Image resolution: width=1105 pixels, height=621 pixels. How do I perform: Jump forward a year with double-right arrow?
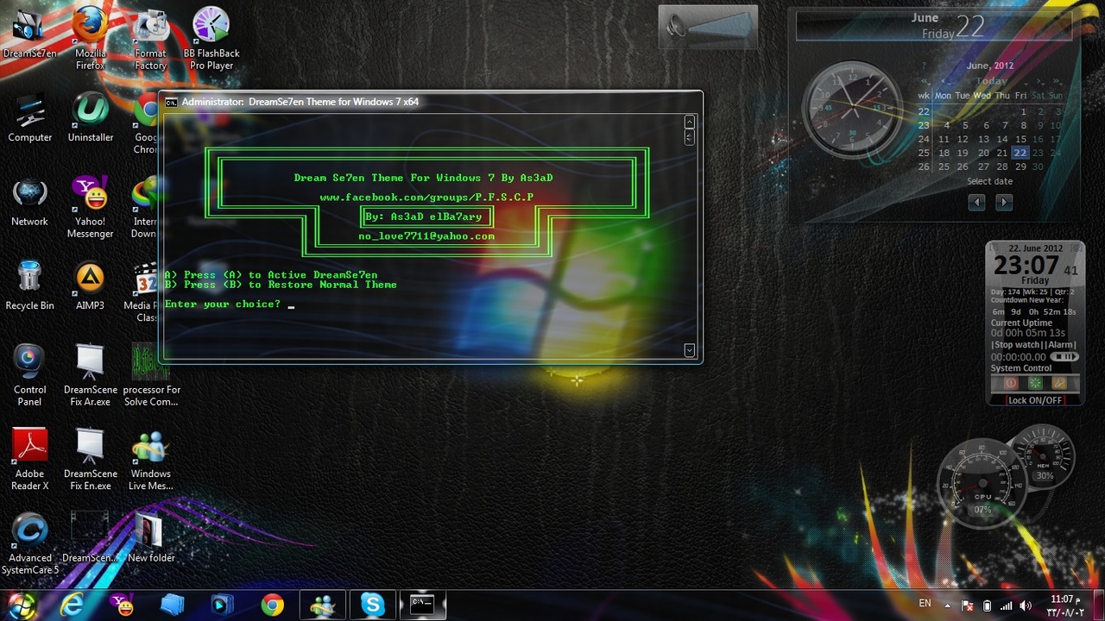click(x=1057, y=81)
